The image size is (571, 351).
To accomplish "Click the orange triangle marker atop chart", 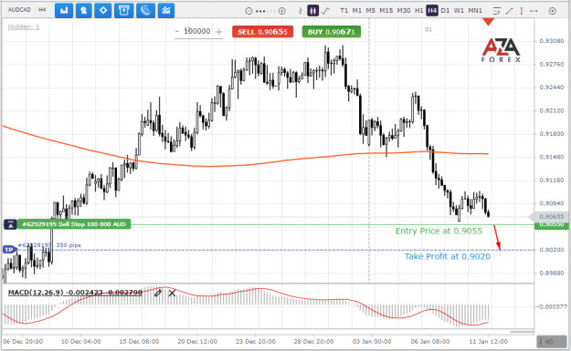I will pos(488,22).
